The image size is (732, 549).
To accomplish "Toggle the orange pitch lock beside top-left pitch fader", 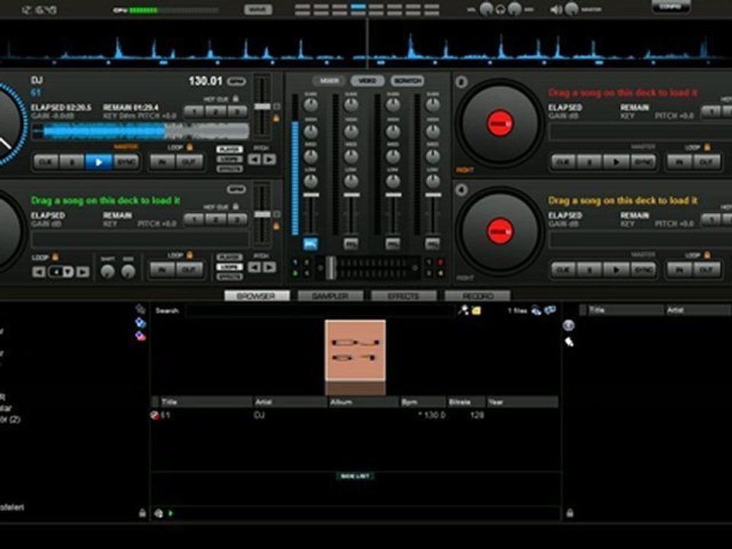I will pyautogui.click(x=276, y=119).
